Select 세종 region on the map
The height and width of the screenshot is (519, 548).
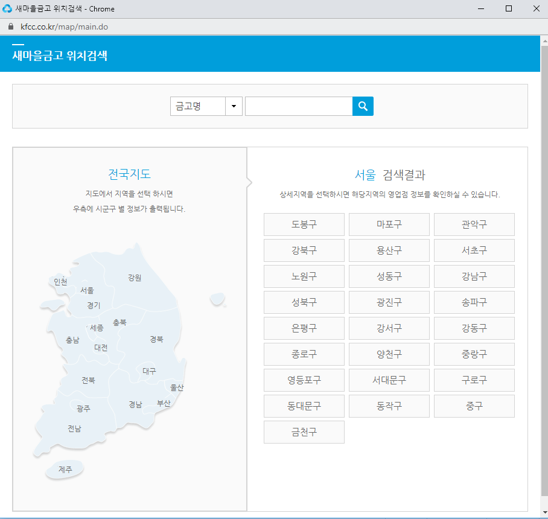(x=97, y=328)
